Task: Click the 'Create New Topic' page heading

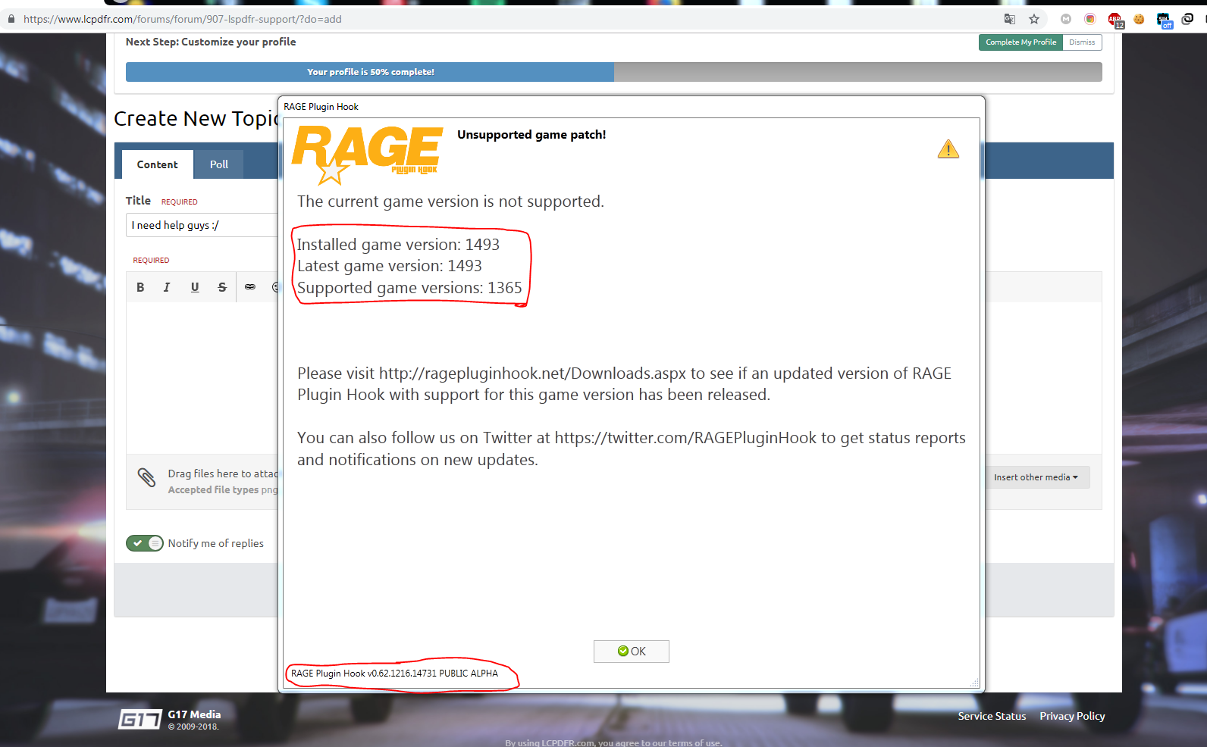Action: [x=196, y=119]
